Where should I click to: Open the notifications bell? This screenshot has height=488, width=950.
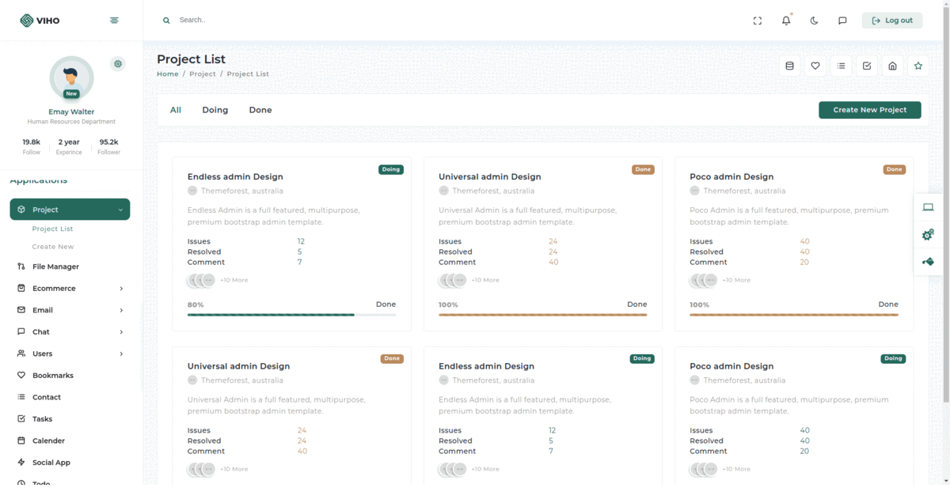point(786,21)
